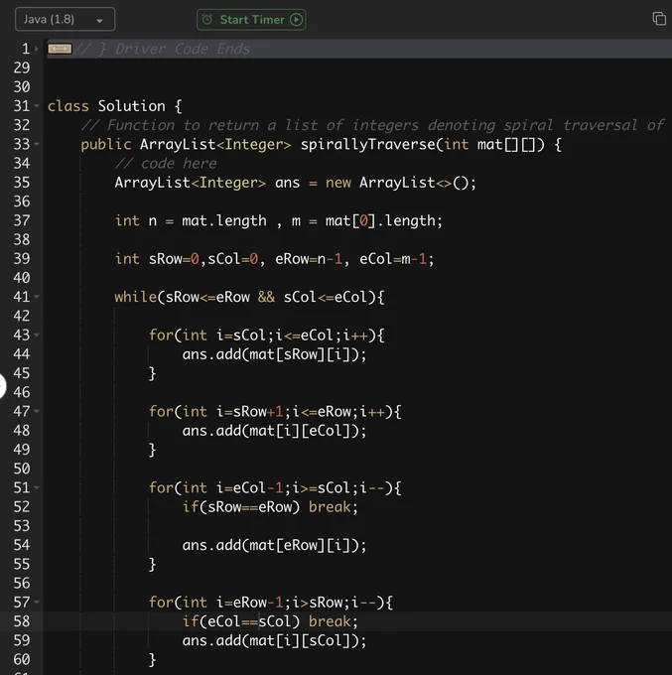Collapse the class Solution fold at line 31

click(37, 106)
